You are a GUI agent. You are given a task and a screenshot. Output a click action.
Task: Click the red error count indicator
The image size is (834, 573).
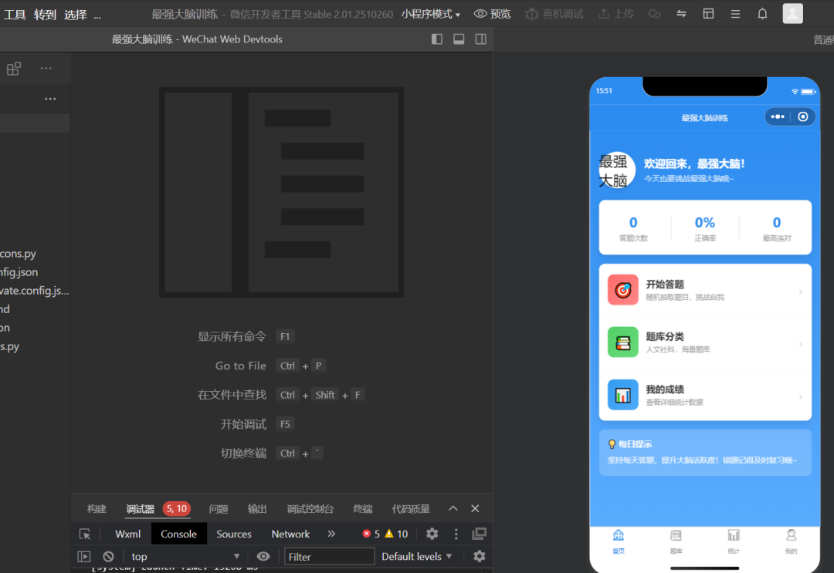(x=371, y=534)
